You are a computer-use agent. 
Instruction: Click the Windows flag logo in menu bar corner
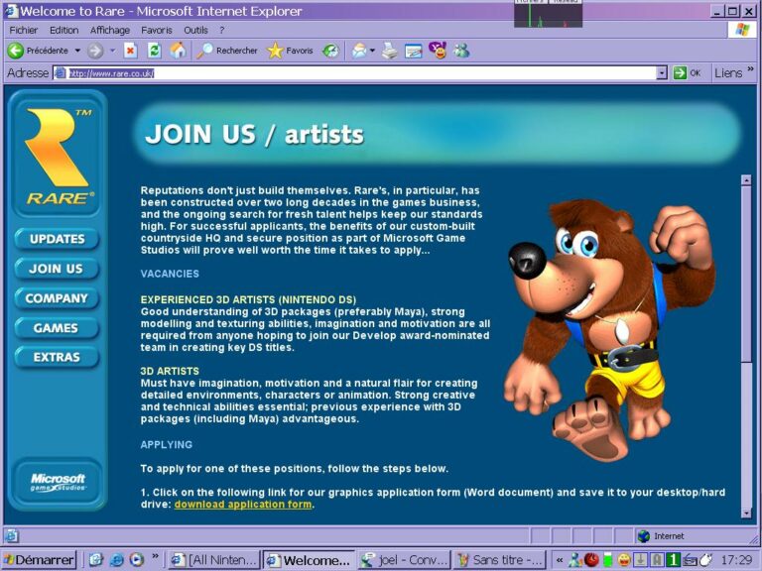[741, 30]
